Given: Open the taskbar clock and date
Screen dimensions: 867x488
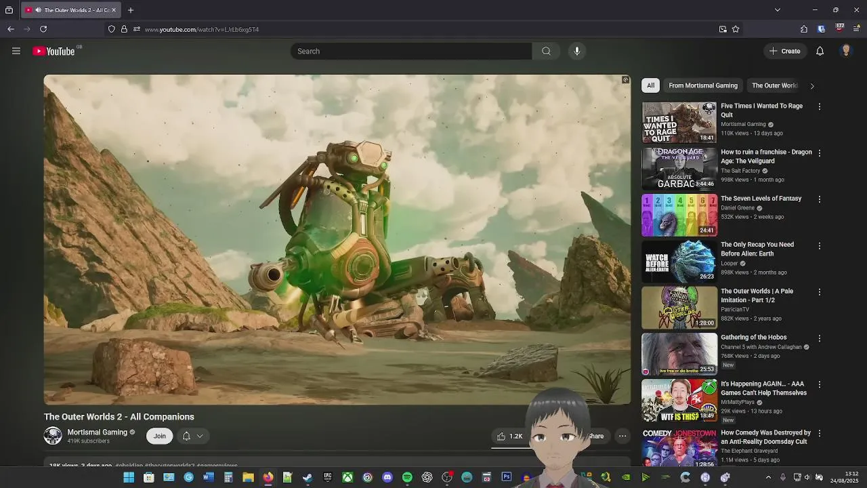Looking at the screenshot, I should pos(846,477).
